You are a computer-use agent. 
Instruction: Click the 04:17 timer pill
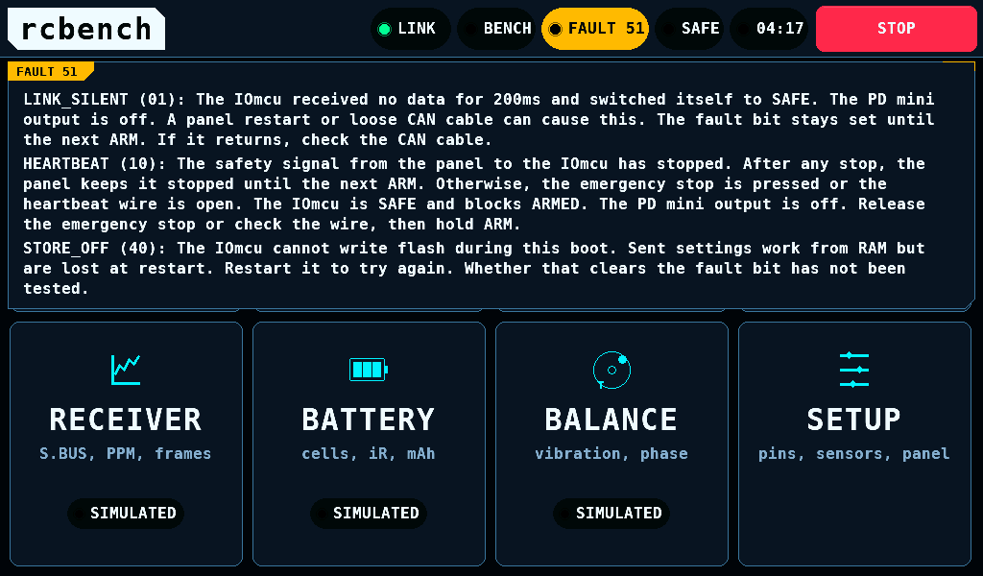[769, 29]
